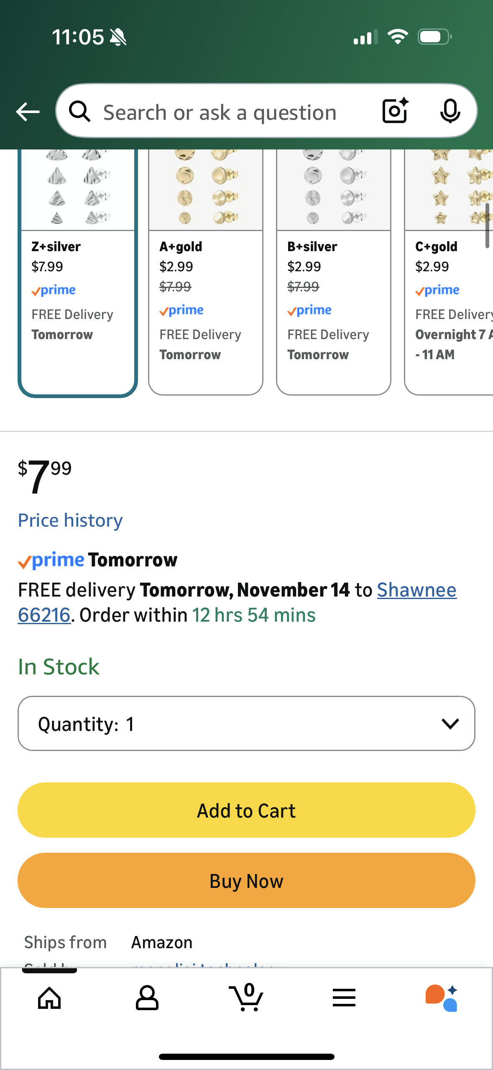Tap the magnifying glass search icon

pyautogui.click(x=79, y=112)
